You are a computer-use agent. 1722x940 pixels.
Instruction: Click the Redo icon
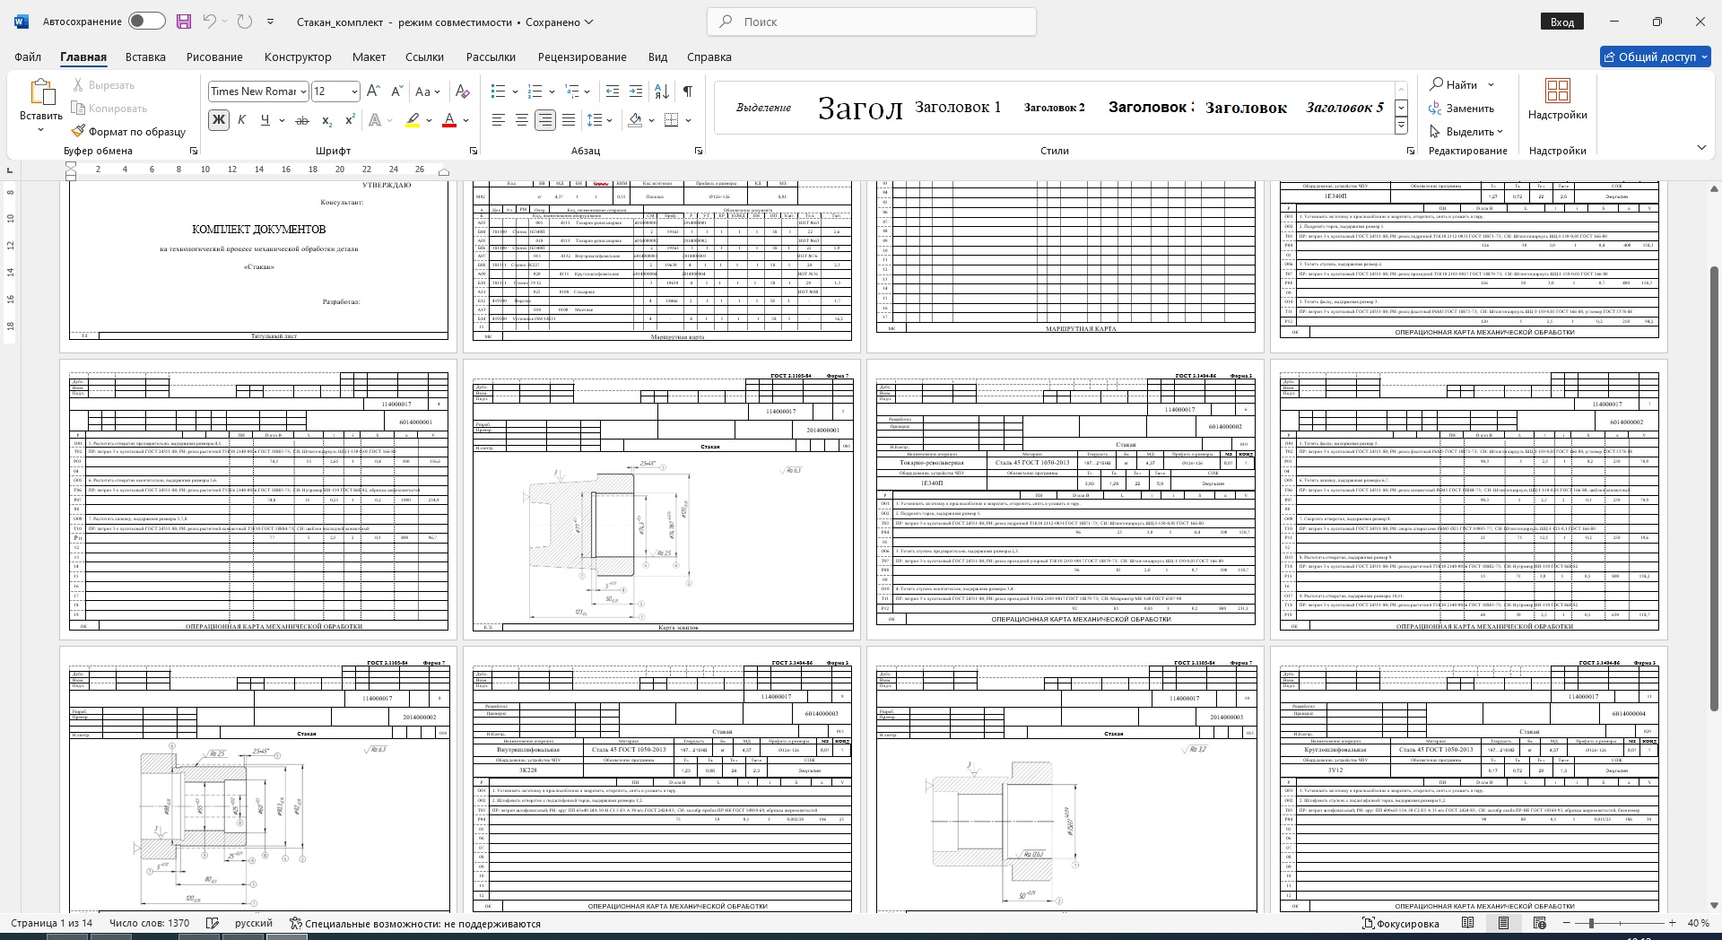pyautogui.click(x=244, y=22)
